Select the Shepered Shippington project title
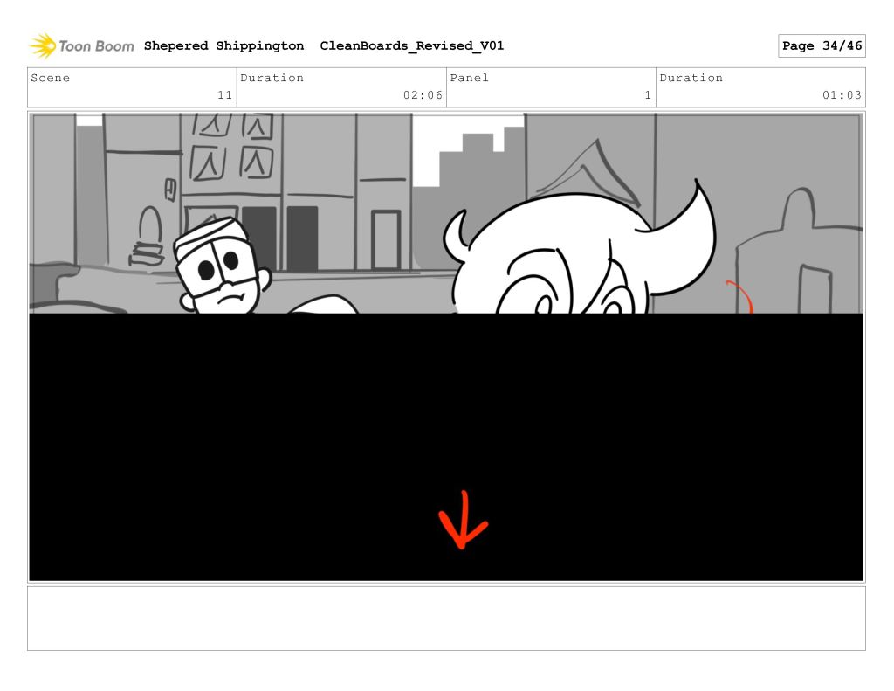Image resolution: width=894 pixels, height=691 pixels. pyautogui.click(x=223, y=45)
